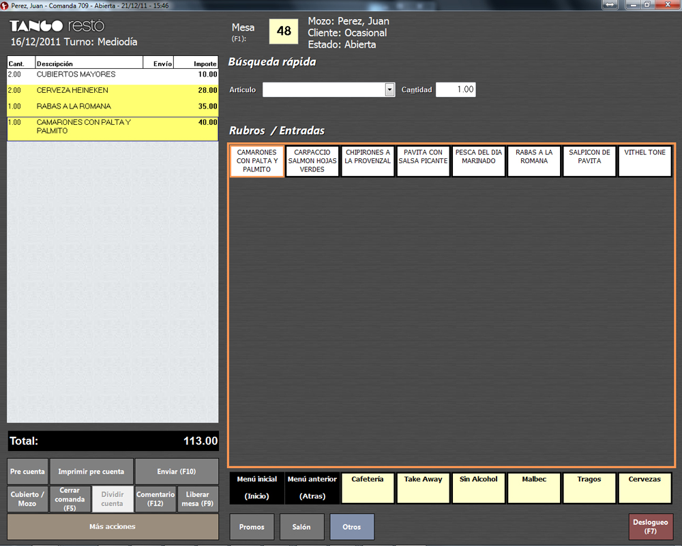This screenshot has height=546, width=682.
Task: Click Liberar mesa (F9) button
Action: tap(198, 499)
